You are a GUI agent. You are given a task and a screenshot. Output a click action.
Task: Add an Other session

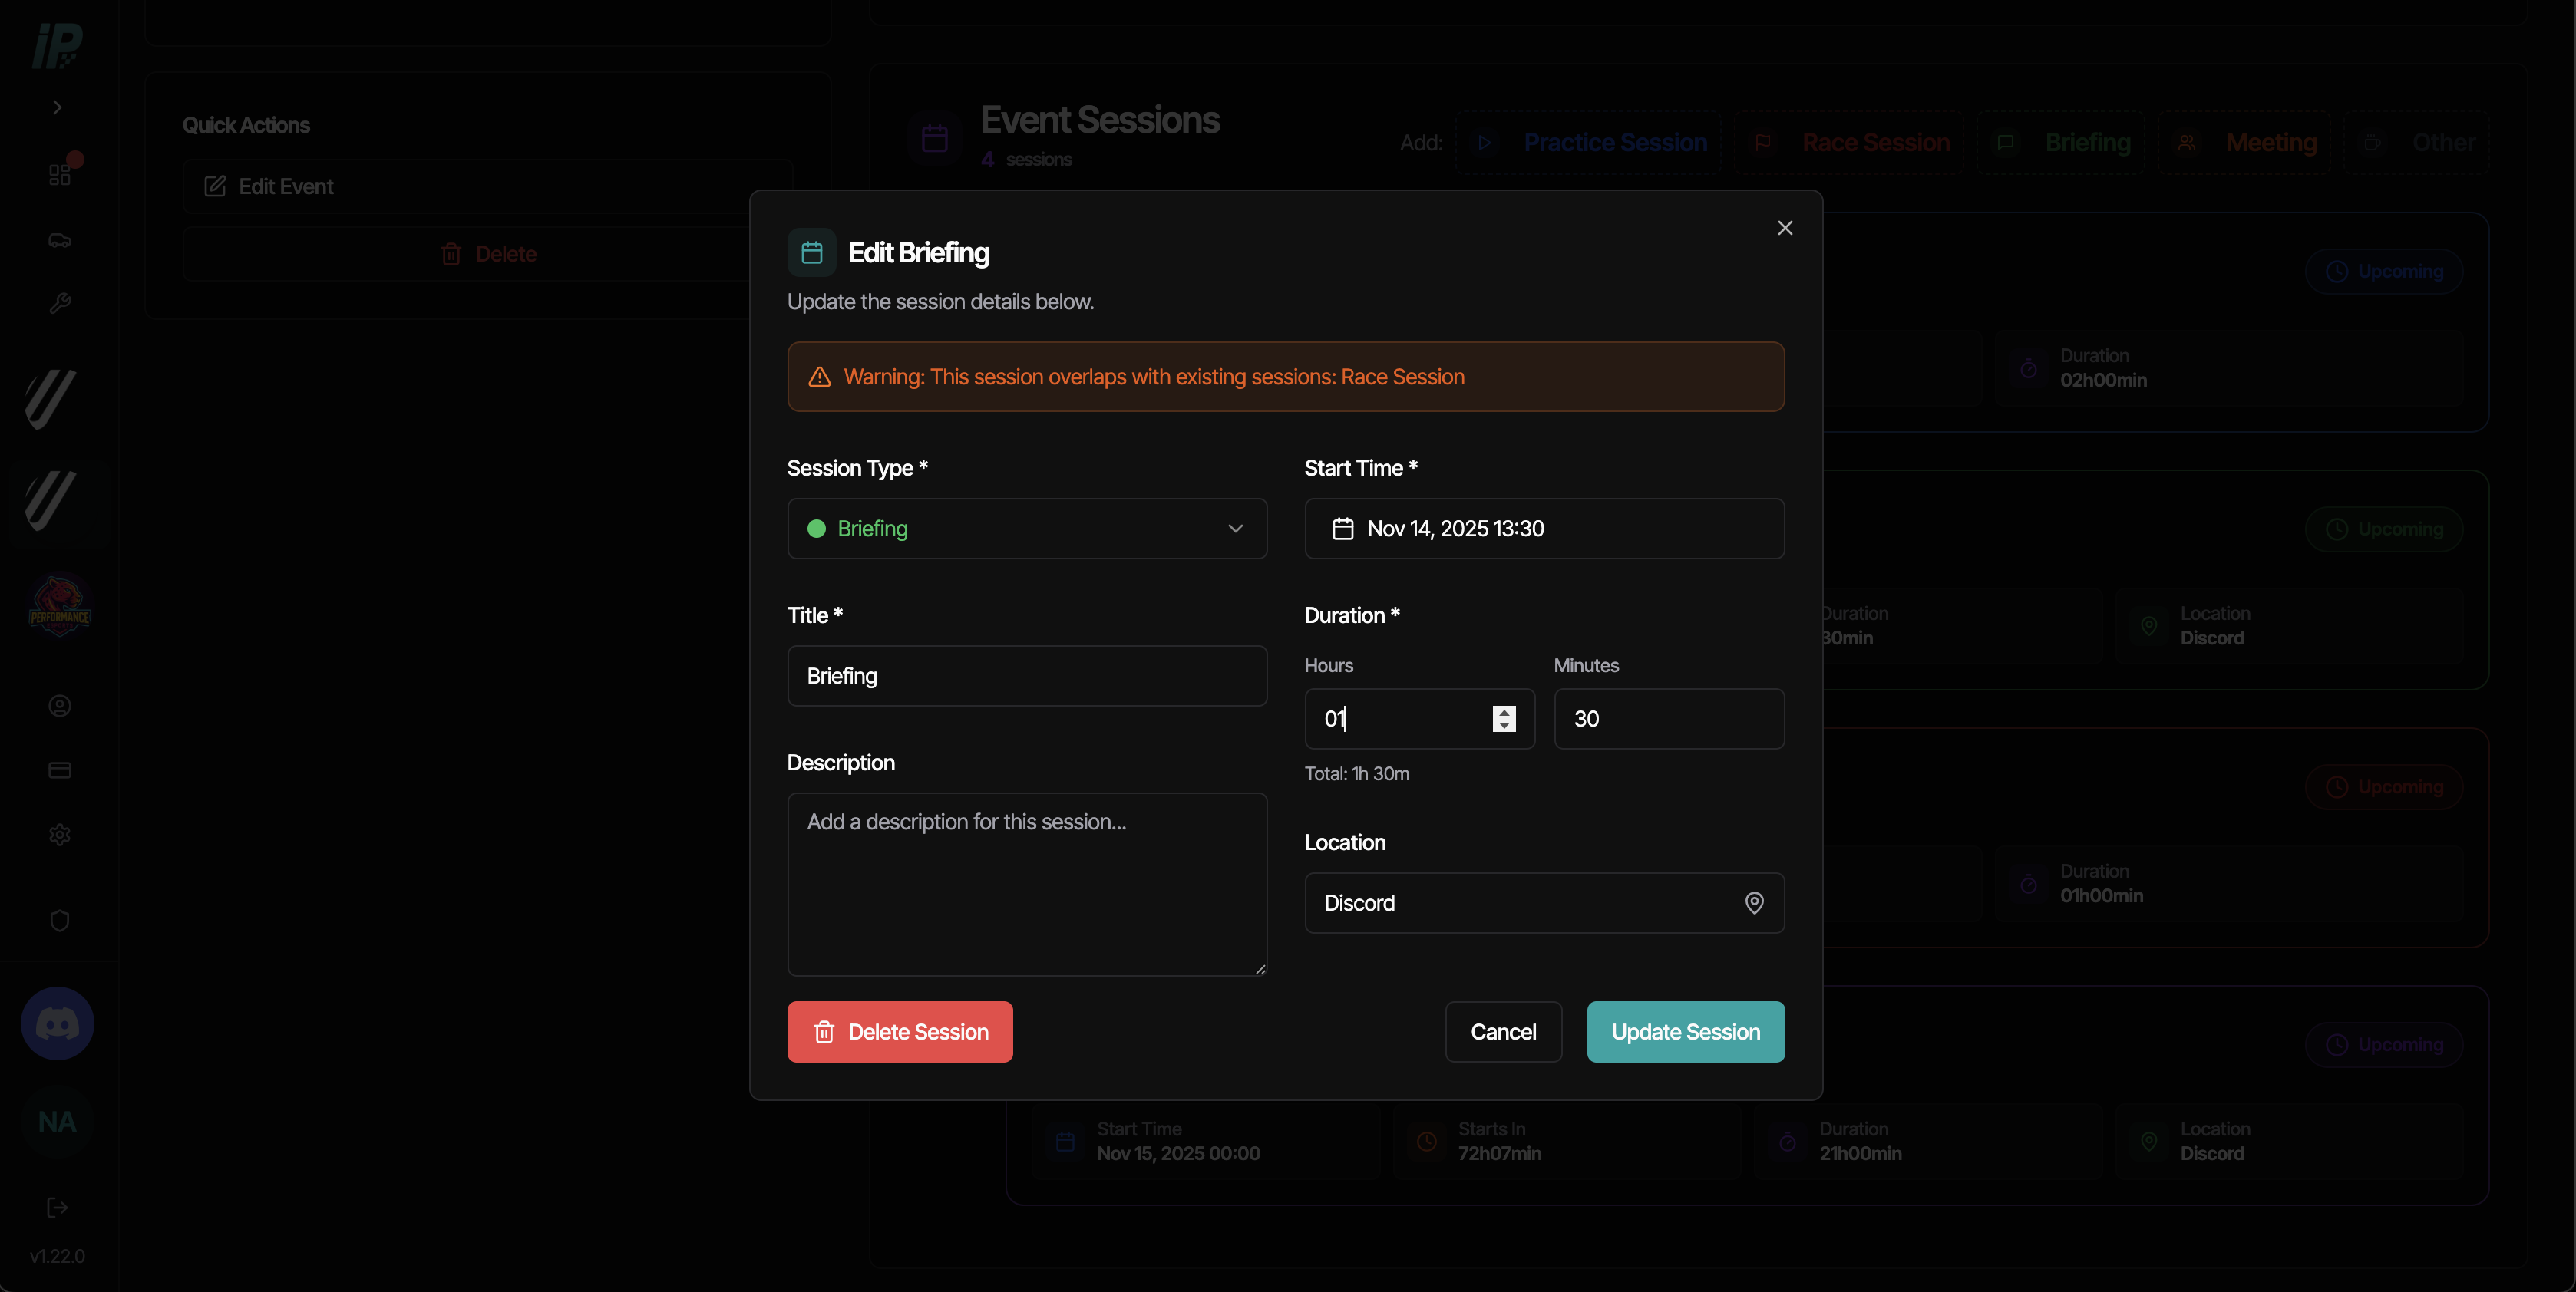coord(2417,143)
